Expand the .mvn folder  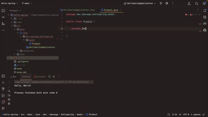[x=12, y=22]
